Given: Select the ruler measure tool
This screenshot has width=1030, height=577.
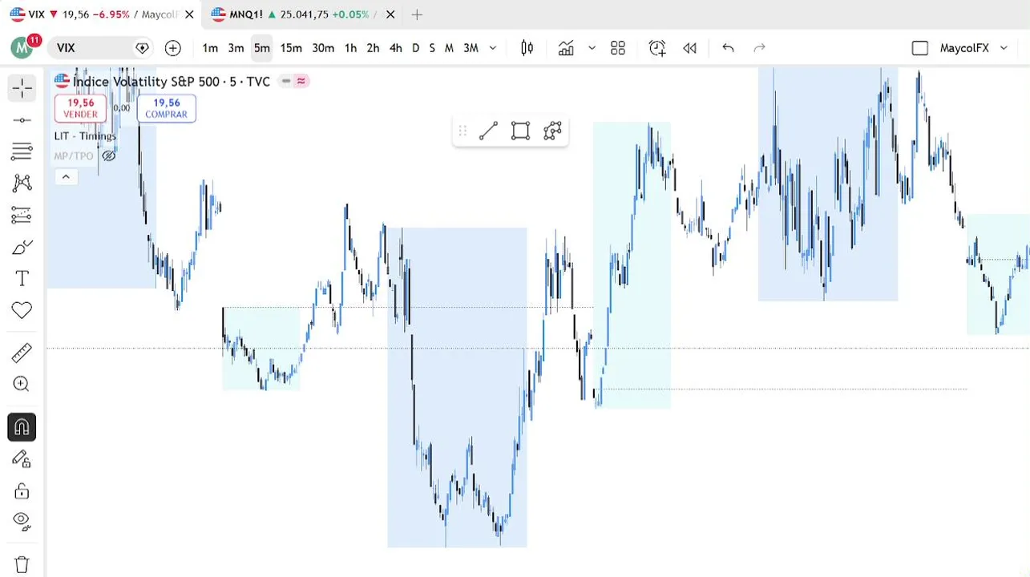Looking at the screenshot, I should pyautogui.click(x=22, y=353).
